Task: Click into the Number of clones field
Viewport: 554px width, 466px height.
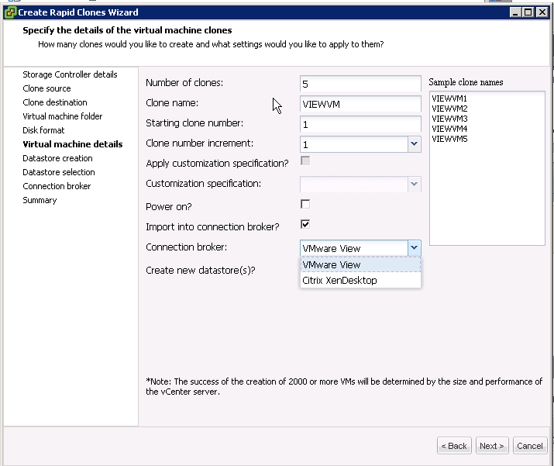Action: 360,84
